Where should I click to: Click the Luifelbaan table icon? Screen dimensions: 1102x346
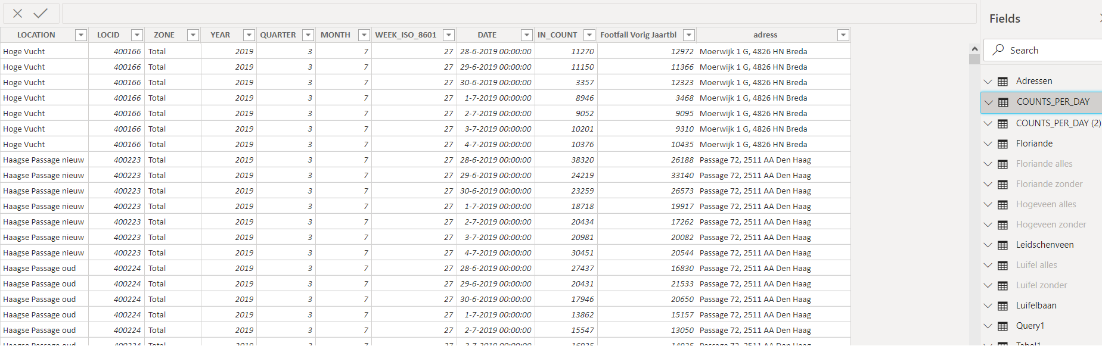point(1003,306)
